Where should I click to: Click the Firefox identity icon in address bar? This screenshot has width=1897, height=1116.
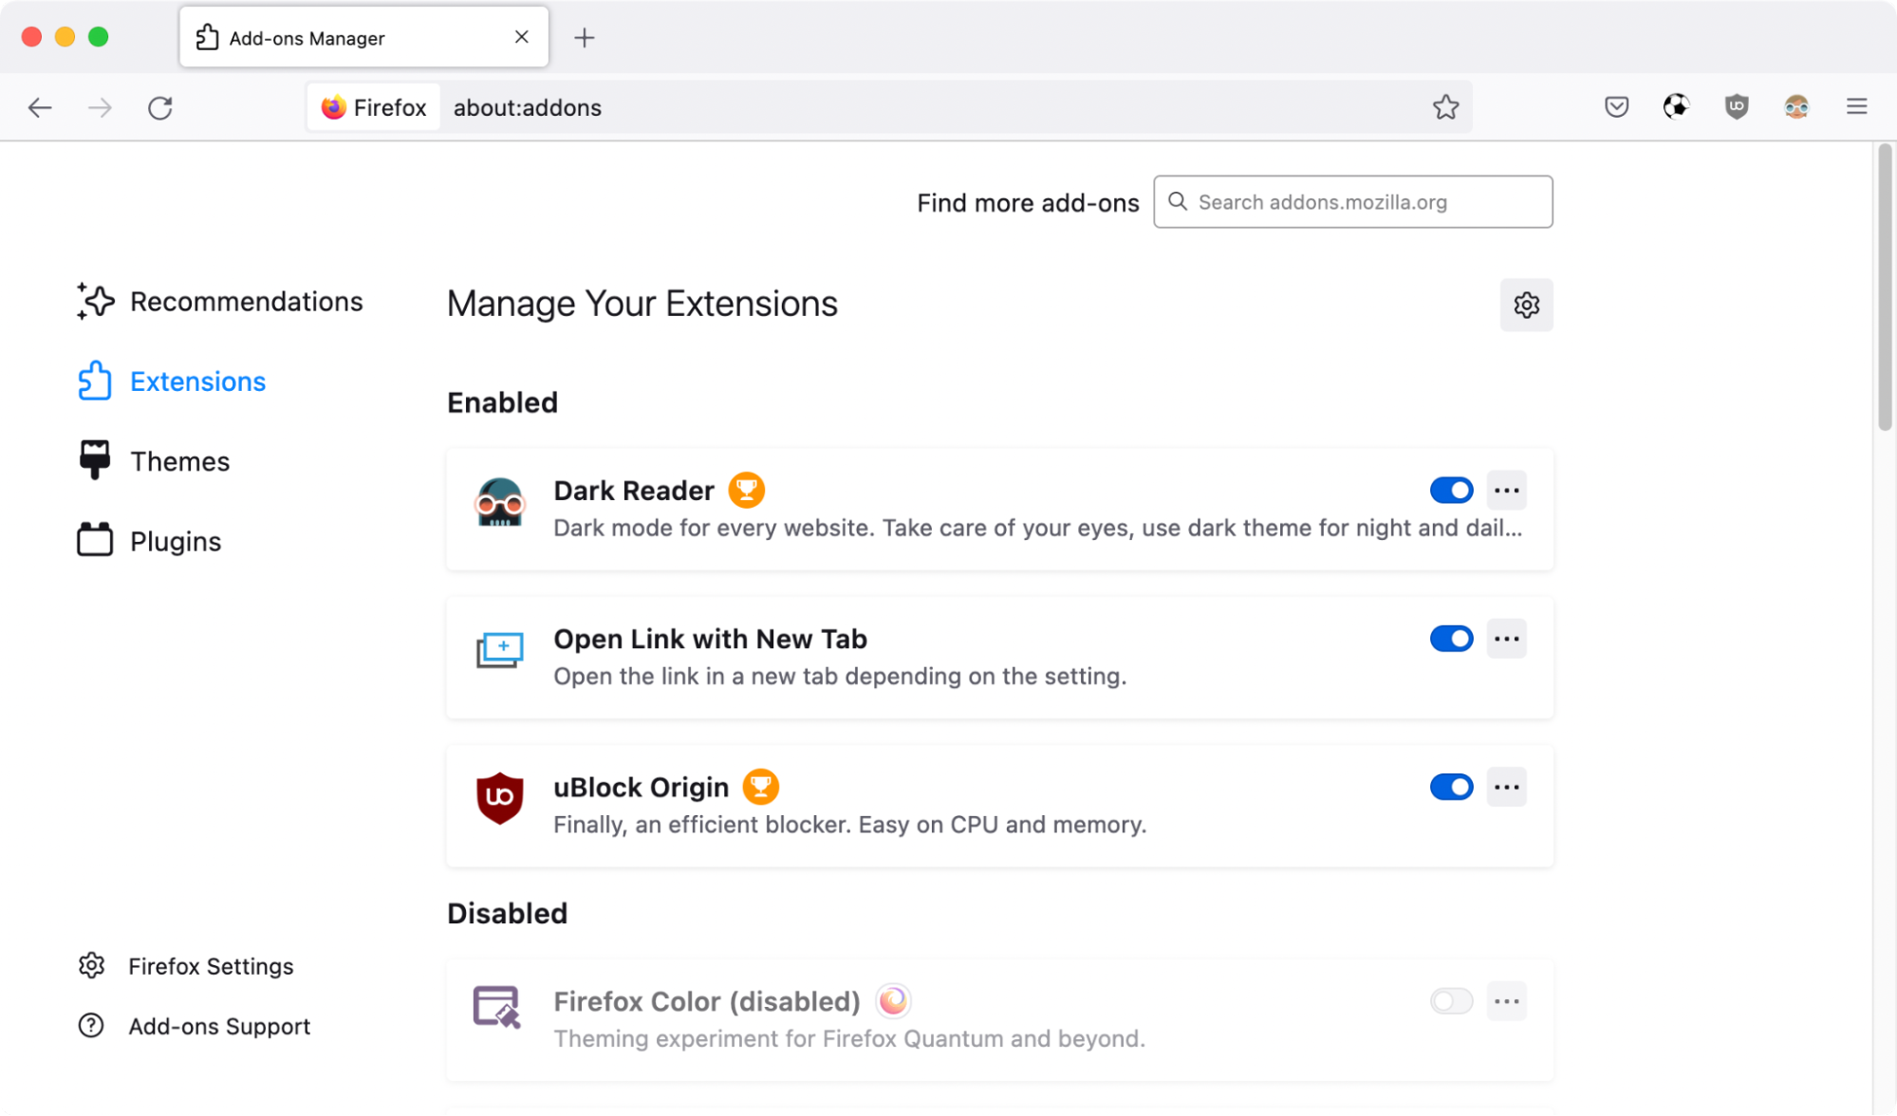coord(374,107)
